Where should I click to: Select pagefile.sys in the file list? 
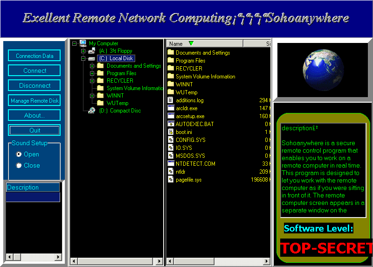(x=188, y=180)
